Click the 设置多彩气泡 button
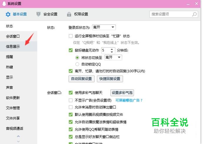The image size is (203, 144). pos(122,93)
